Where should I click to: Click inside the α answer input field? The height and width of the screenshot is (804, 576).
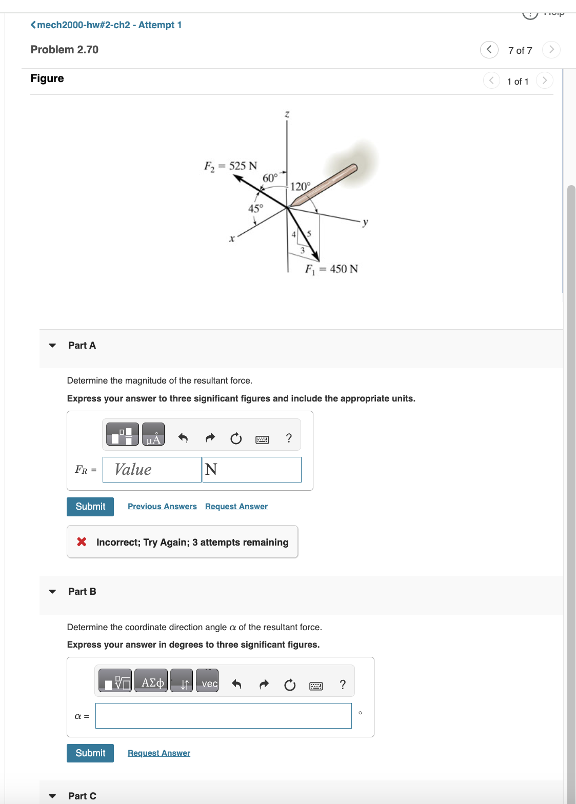pyautogui.click(x=223, y=715)
